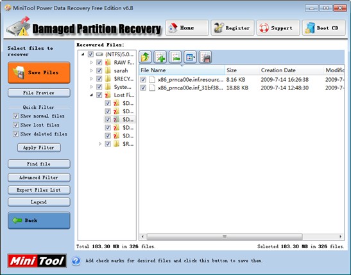Click the $R... folder icon
The height and width of the screenshot is (275, 351).
tap(116, 144)
